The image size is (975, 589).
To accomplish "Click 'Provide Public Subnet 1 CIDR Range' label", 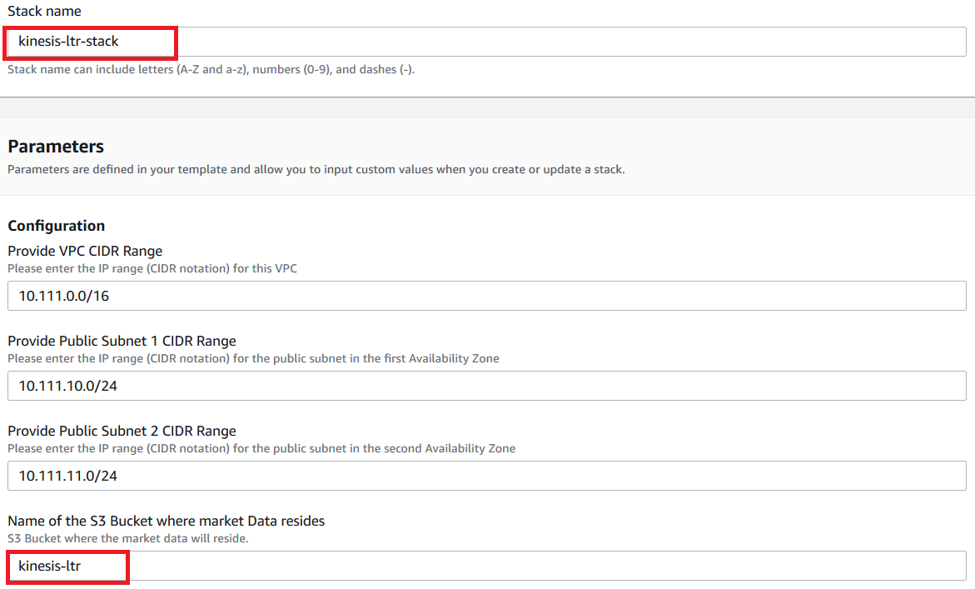I will coord(122,341).
